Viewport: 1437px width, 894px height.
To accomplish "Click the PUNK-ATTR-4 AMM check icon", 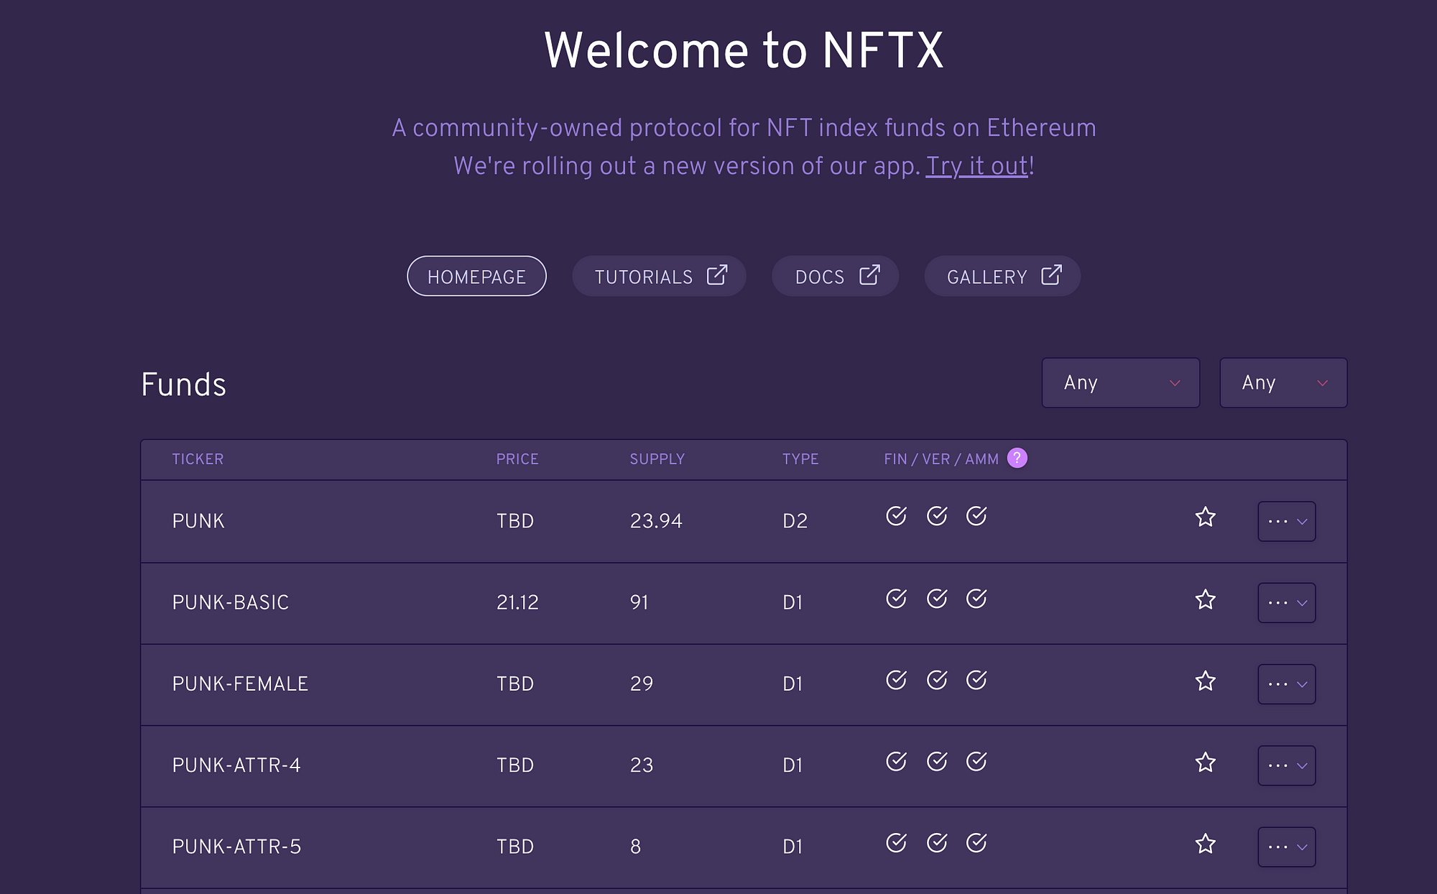I will (x=976, y=761).
